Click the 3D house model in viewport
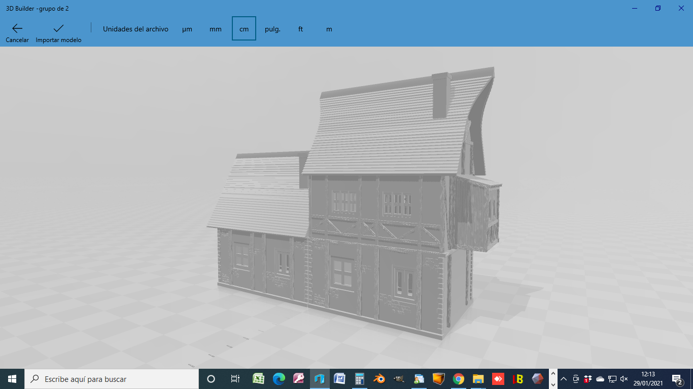This screenshot has height=389, width=693. coord(355,203)
